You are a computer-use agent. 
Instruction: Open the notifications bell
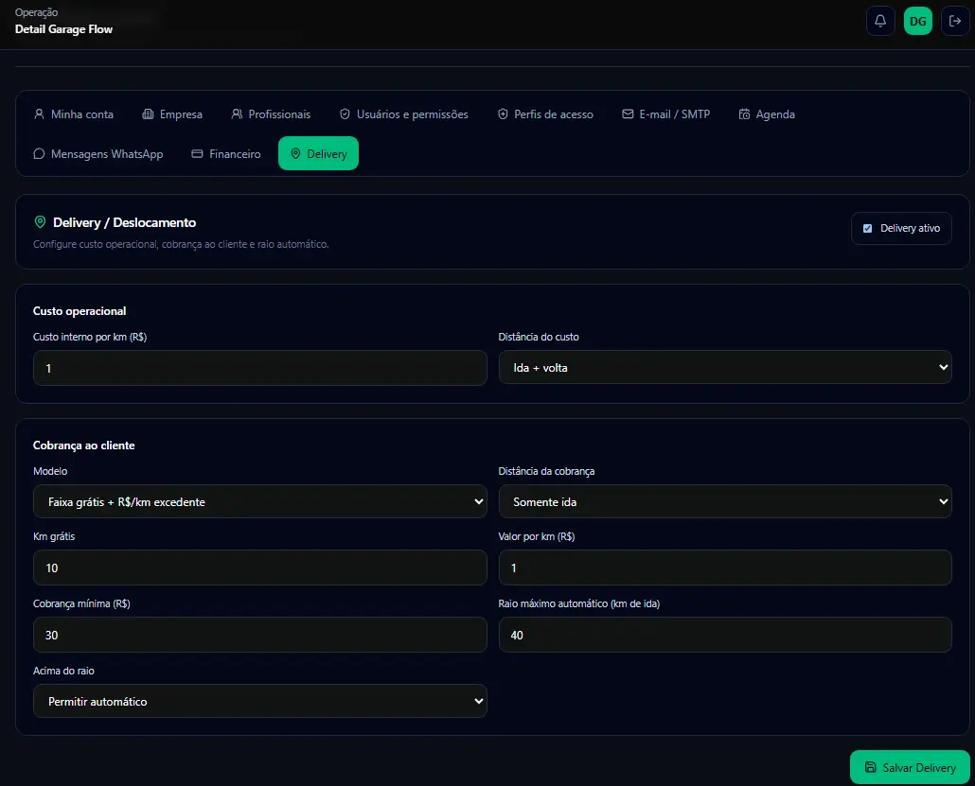click(879, 21)
